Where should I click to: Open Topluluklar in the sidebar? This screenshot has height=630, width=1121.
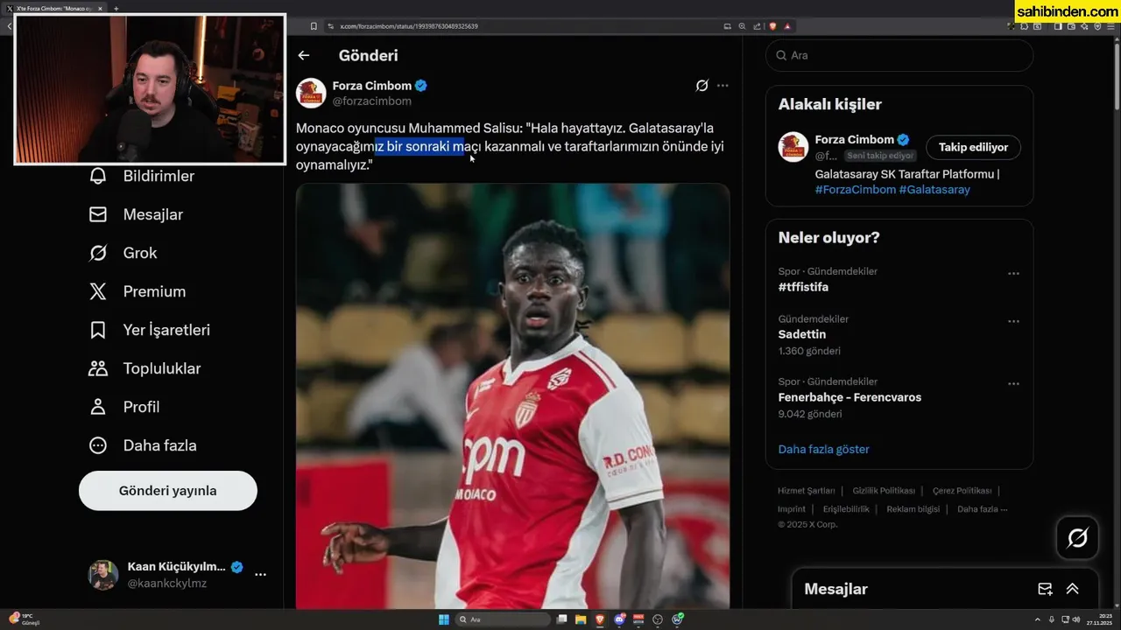pyautogui.click(x=145, y=368)
